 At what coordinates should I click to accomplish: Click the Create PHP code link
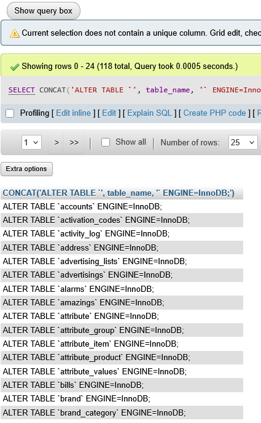215,113
